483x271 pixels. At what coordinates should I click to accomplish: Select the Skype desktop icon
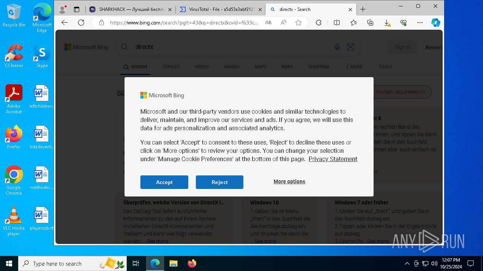[x=42, y=56]
